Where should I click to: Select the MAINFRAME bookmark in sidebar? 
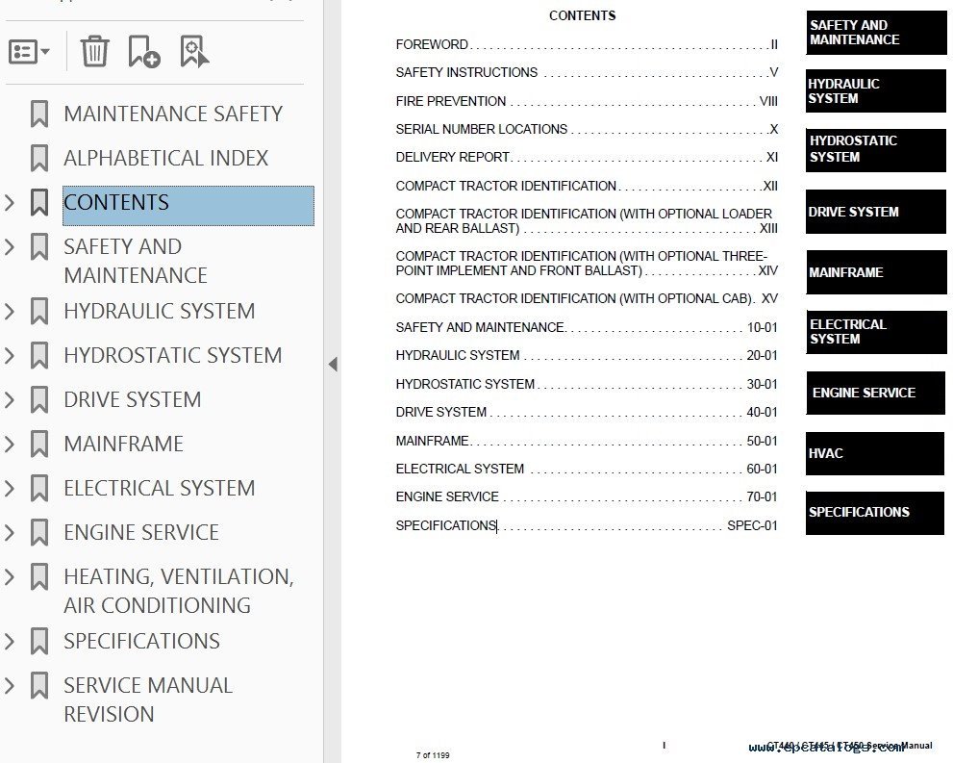click(123, 445)
